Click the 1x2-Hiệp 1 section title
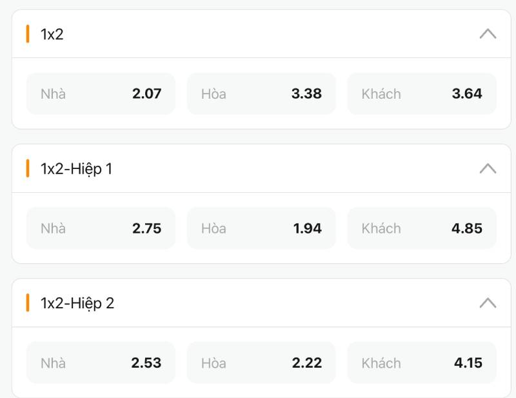The width and height of the screenshot is (516, 398). tap(76, 169)
